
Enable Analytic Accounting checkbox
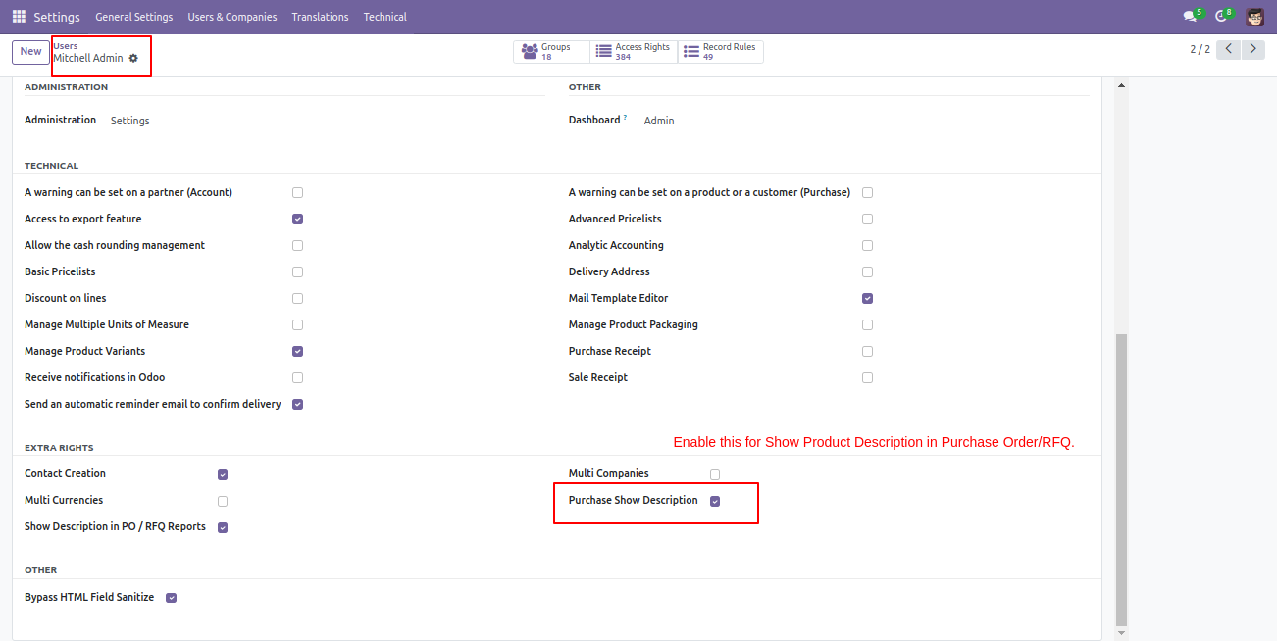(x=867, y=246)
